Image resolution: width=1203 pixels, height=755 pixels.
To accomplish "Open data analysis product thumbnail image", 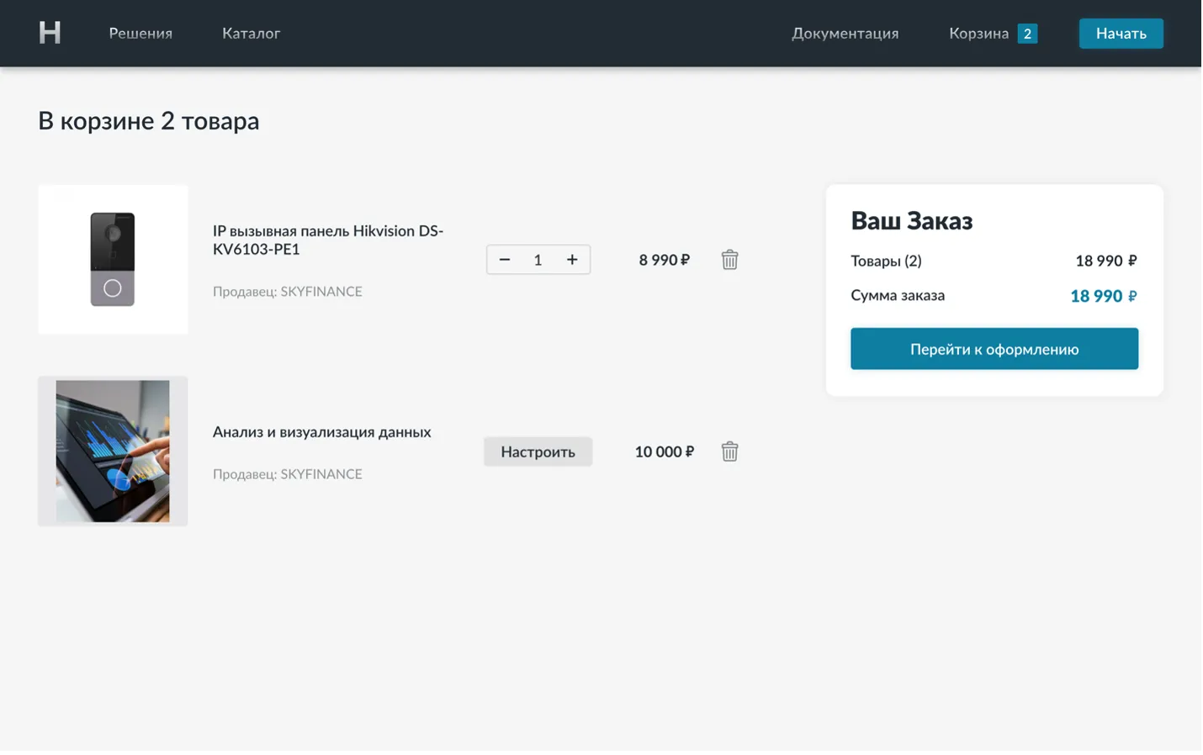I will click(113, 451).
